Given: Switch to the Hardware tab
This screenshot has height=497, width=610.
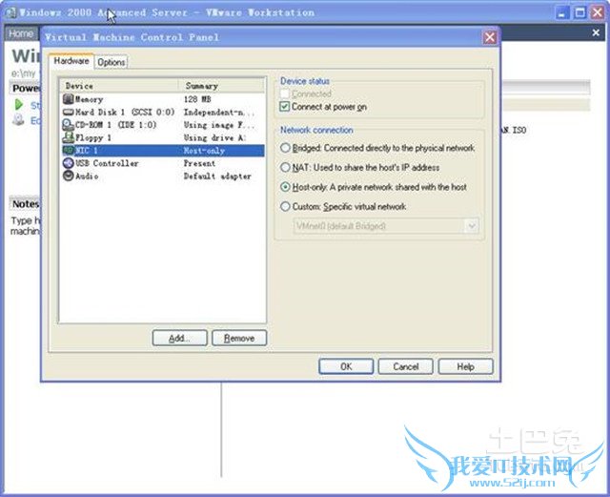Looking at the screenshot, I should [x=71, y=61].
